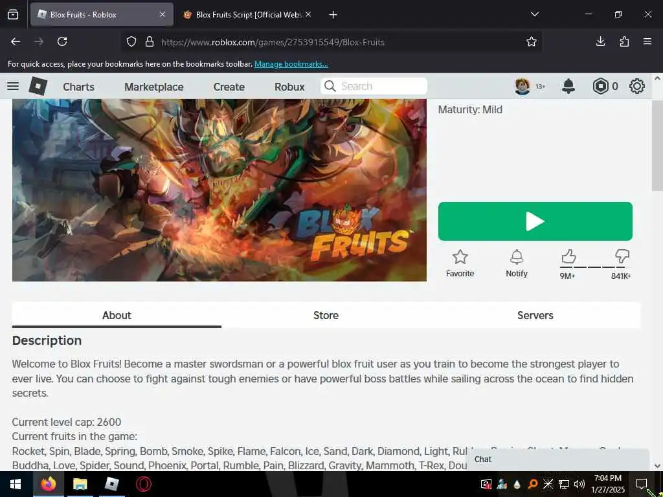Open the Windows Start menu

16,484
